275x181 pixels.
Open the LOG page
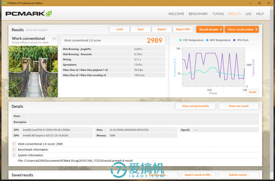coord(248,14)
